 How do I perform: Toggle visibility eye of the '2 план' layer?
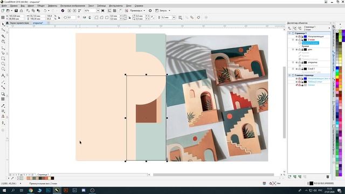296,40
